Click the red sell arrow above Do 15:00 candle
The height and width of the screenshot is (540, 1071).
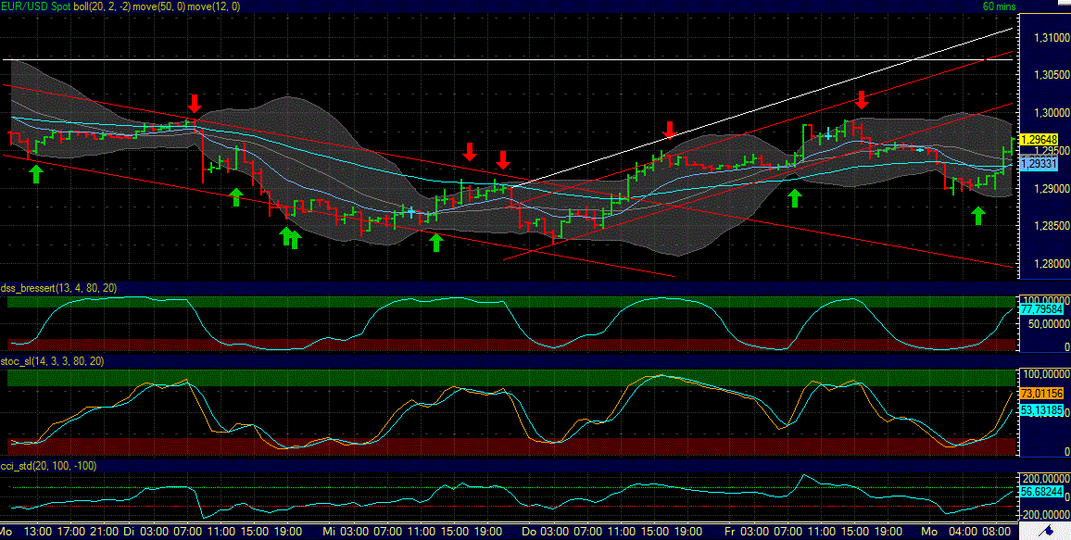point(670,130)
